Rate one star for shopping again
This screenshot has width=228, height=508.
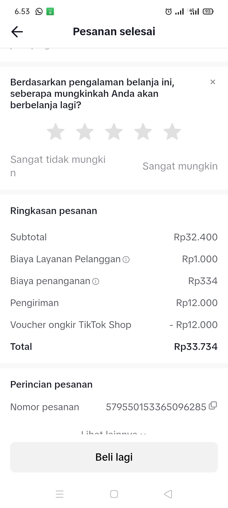tap(56, 131)
